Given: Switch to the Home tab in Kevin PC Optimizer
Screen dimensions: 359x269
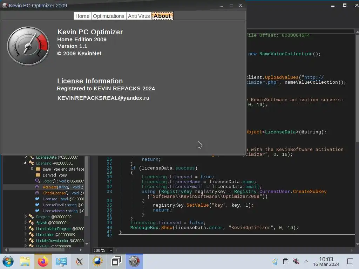Looking at the screenshot, I should coord(82,16).
